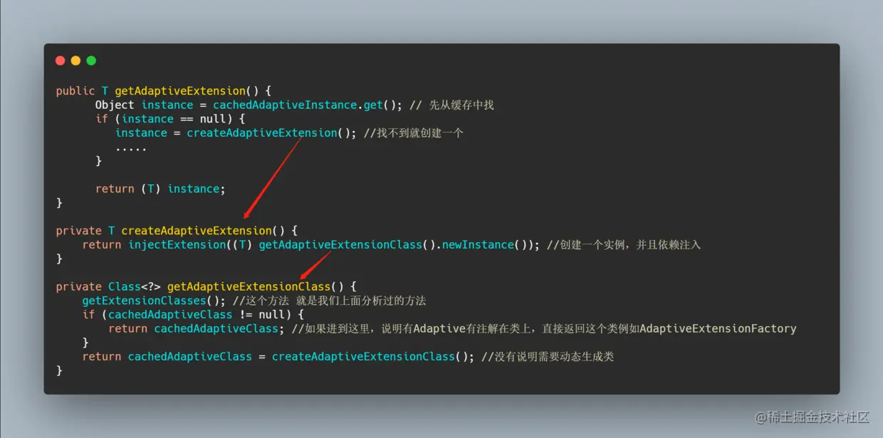The height and width of the screenshot is (438, 883).
Task: Click the red arrow pointing to getAdaptiveExtensionClass
Action: (315, 266)
